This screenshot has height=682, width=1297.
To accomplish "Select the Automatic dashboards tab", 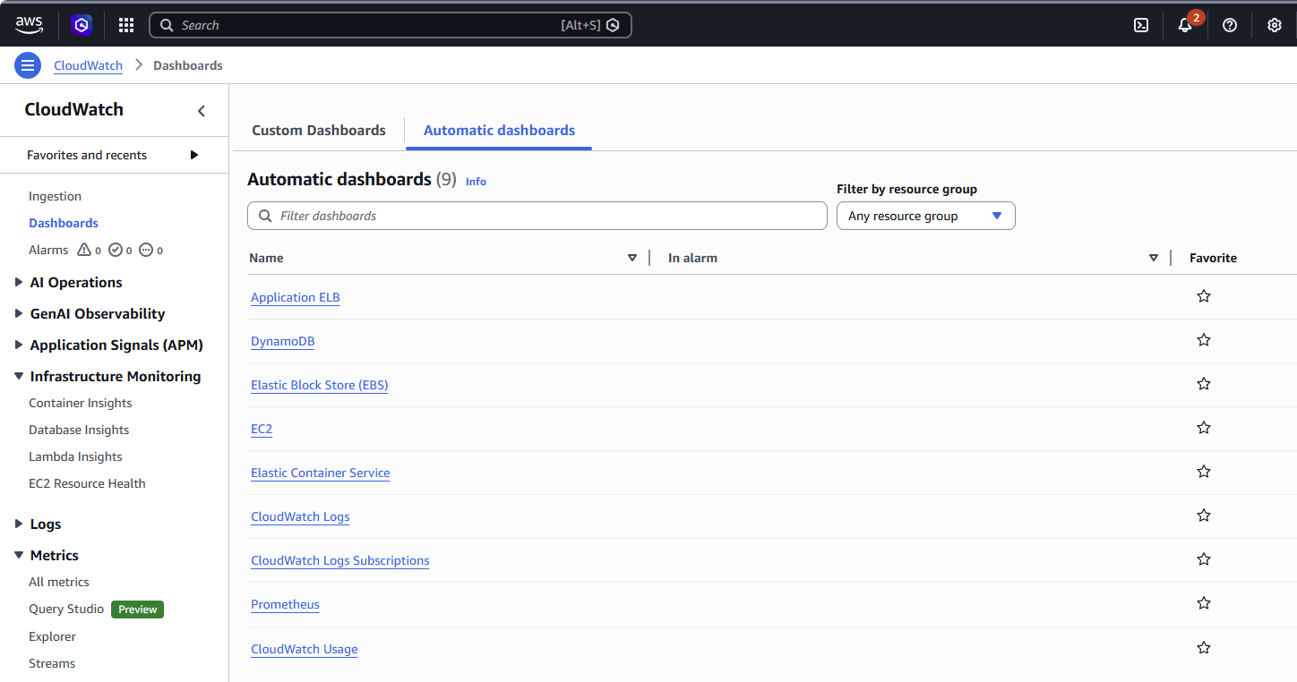I will (x=499, y=131).
